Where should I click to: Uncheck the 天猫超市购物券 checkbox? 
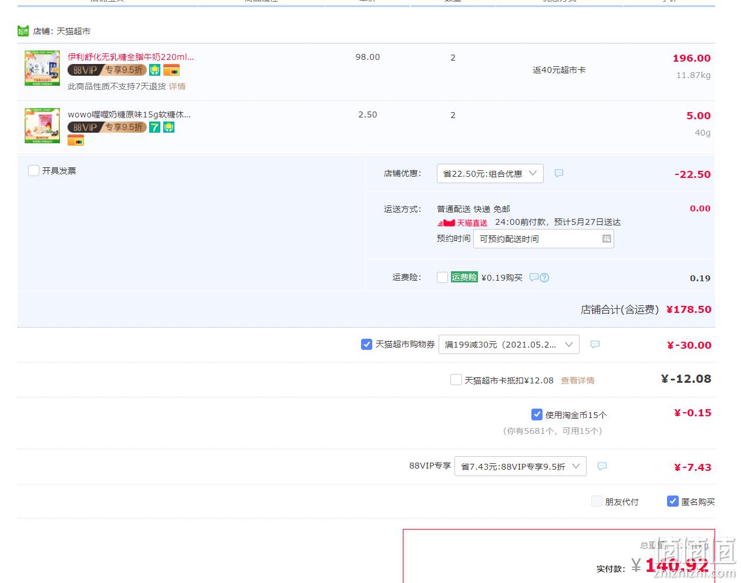pyautogui.click(x=366, y=345)
